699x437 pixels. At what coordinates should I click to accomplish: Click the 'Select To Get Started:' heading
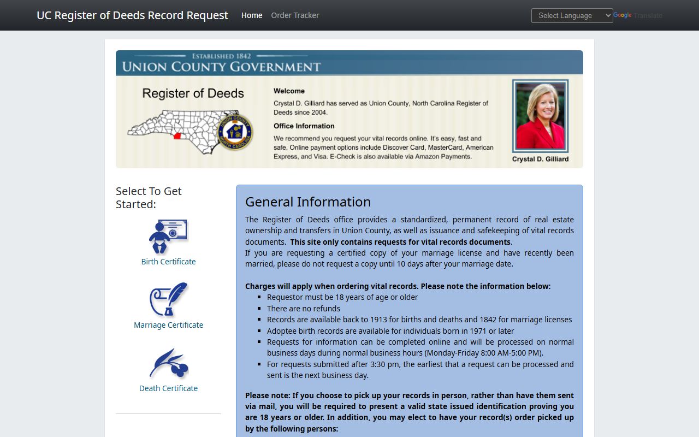pos(149,198)
